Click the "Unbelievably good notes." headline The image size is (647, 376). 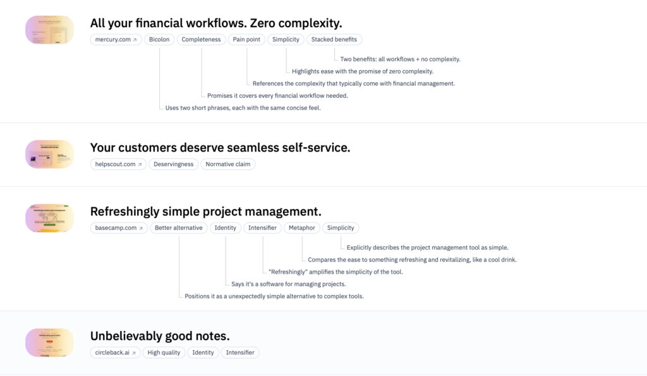[x=160, y=336]
